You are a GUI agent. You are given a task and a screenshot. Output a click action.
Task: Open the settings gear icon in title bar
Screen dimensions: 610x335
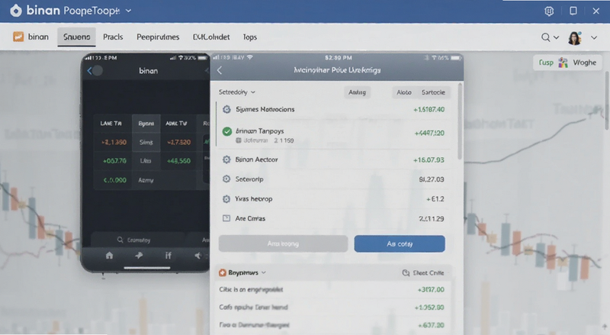549,11
